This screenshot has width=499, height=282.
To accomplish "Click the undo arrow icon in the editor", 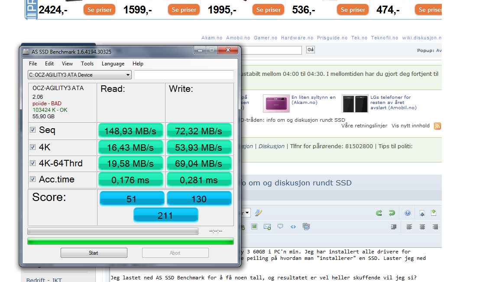I will 379,213.
